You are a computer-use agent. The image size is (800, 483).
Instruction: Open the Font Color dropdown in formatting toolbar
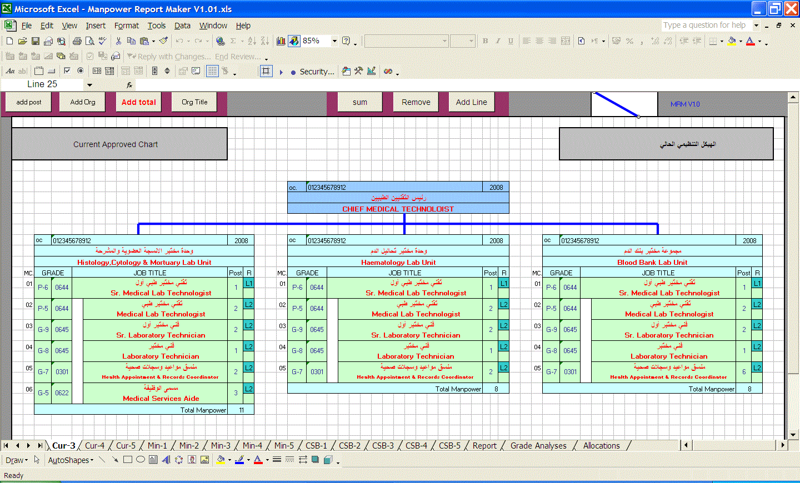point(759,41)
